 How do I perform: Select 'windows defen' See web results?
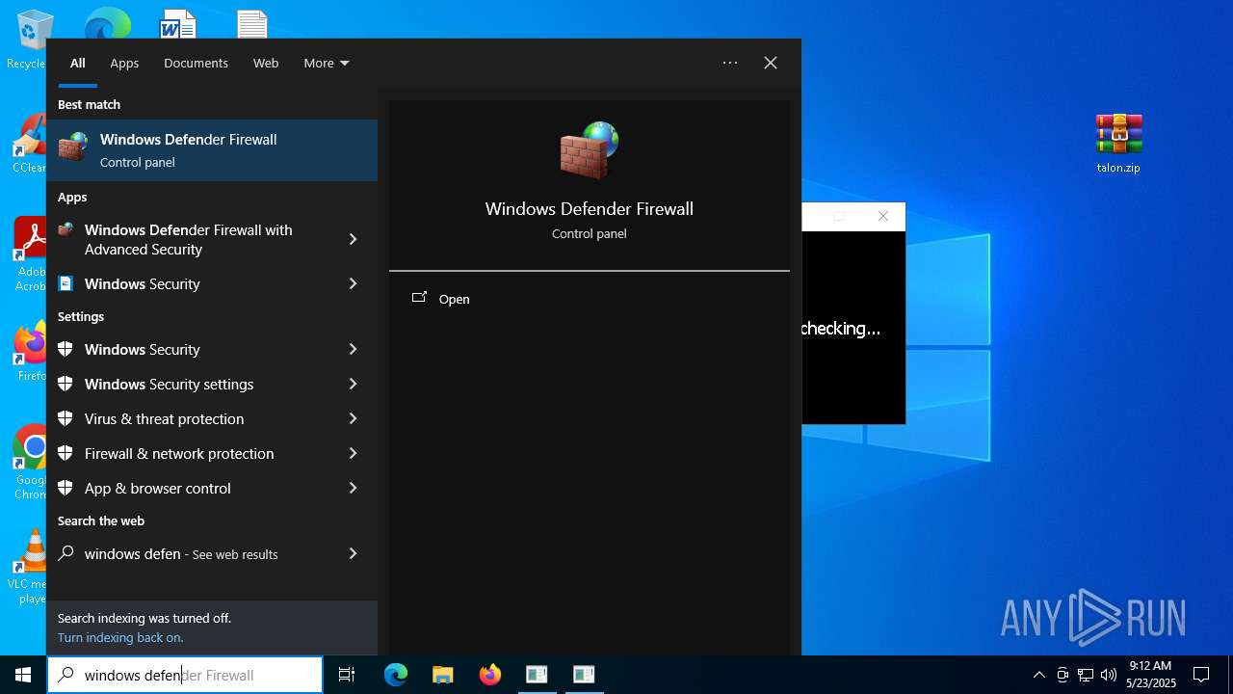click(212, 553)
